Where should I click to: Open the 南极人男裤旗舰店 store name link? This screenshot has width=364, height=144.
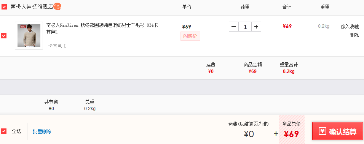click(32, 7)
